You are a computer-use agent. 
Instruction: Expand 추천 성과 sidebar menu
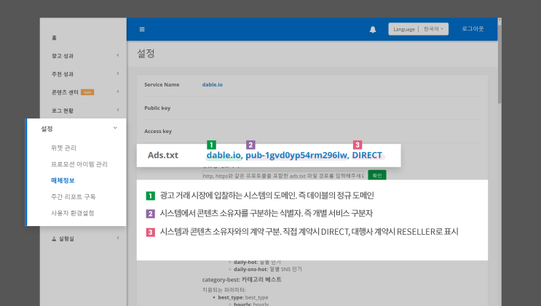(85, 74)
